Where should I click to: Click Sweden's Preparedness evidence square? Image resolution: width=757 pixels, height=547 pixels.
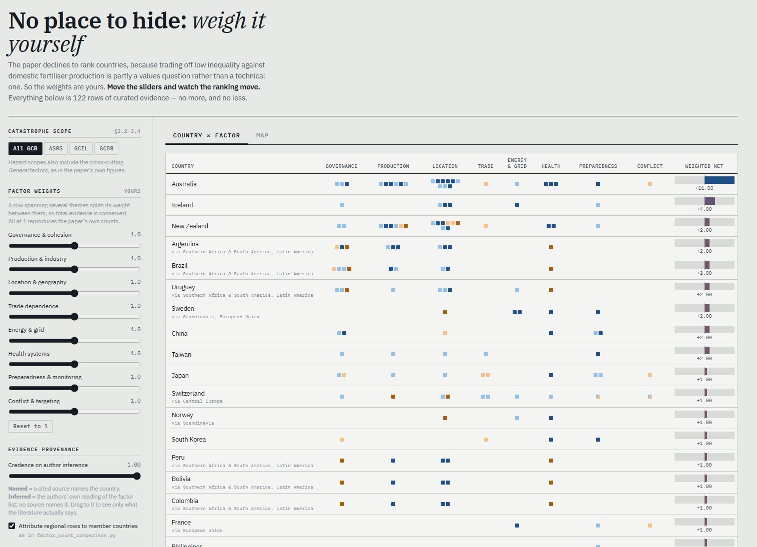point(598,312)
